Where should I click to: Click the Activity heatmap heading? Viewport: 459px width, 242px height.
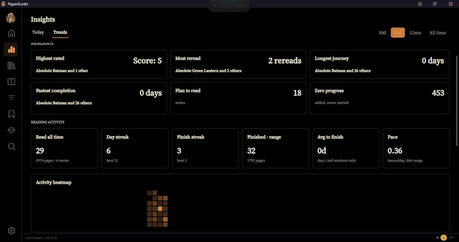click(54, 182)
